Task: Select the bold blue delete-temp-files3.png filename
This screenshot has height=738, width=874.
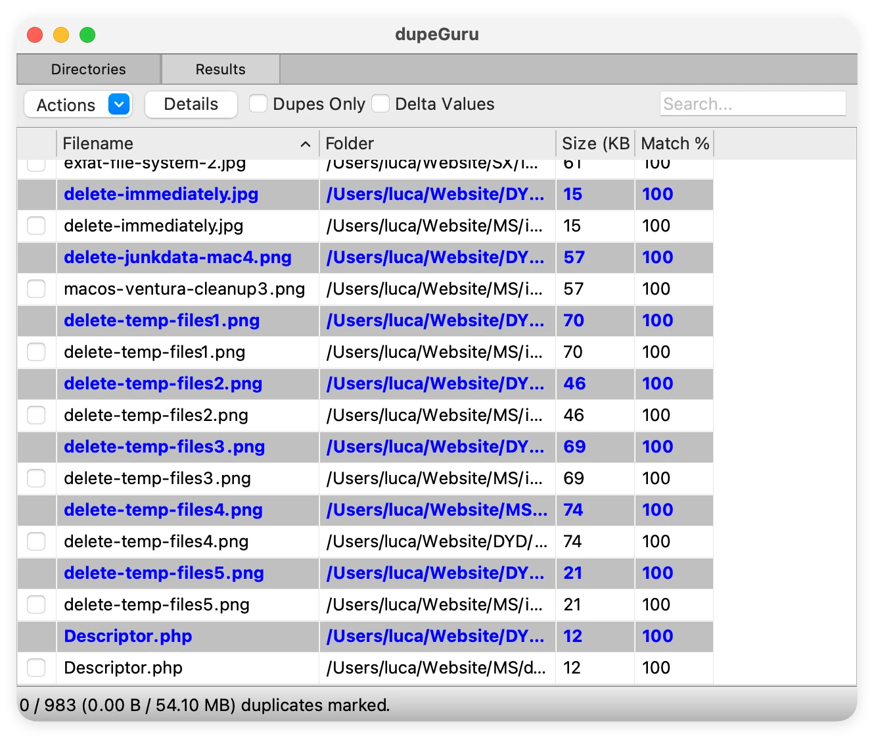Action: click(164, 447)
